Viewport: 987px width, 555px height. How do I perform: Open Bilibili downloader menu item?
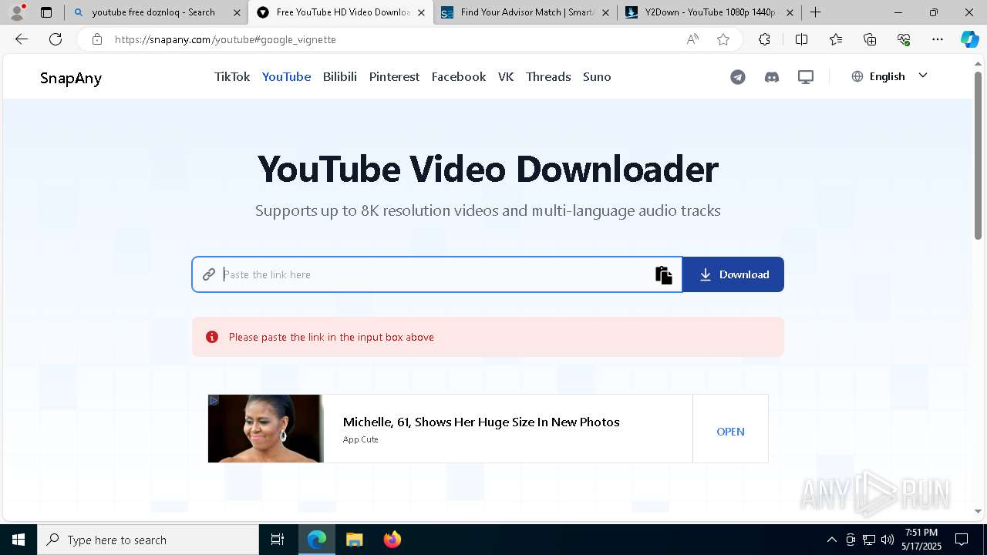(x=340, y=76)
